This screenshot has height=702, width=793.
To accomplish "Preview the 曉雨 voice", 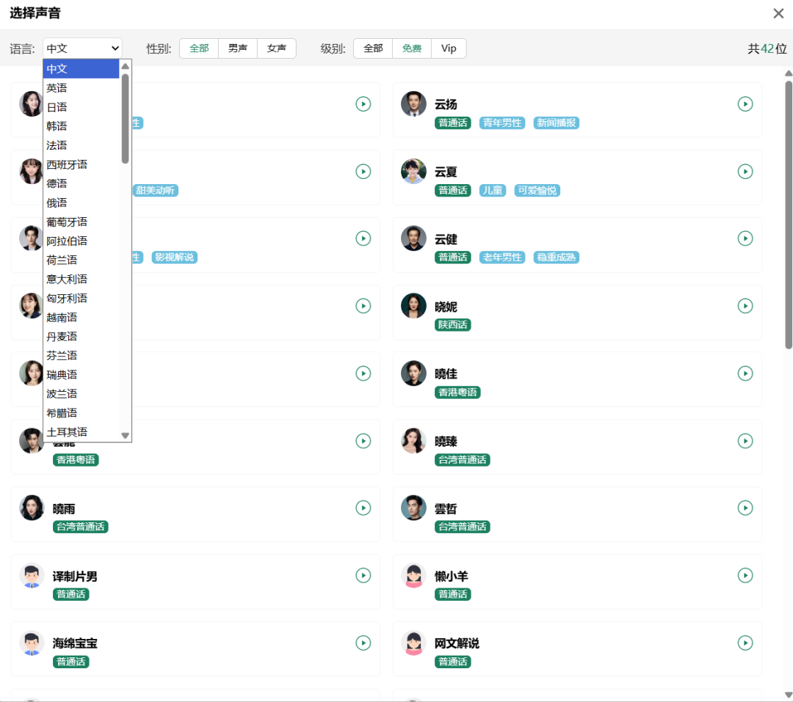I will pos(363,508).
